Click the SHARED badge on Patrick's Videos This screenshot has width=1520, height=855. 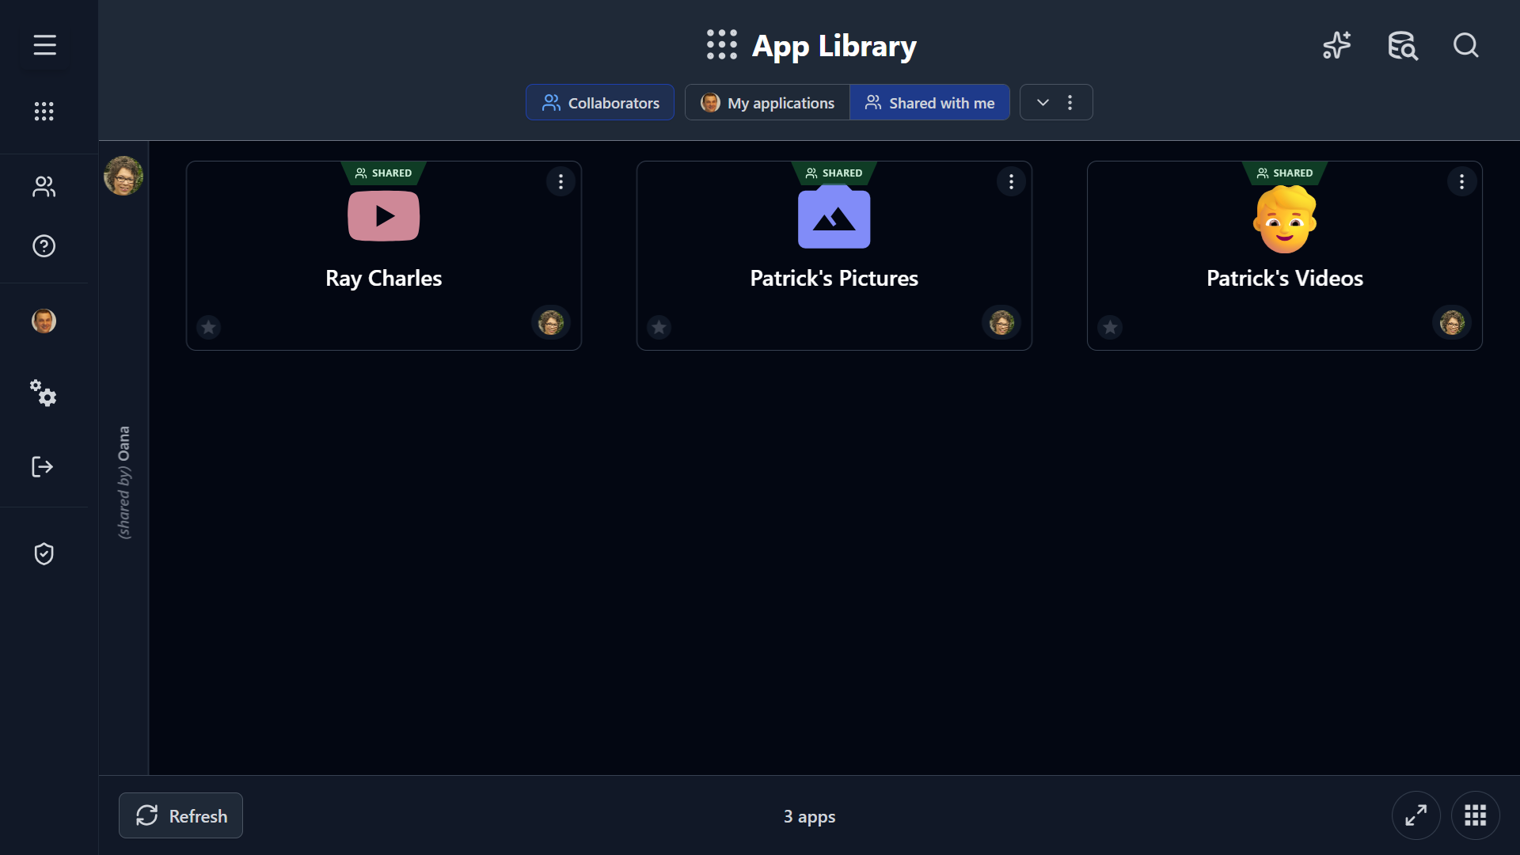tap(1285, 173)
